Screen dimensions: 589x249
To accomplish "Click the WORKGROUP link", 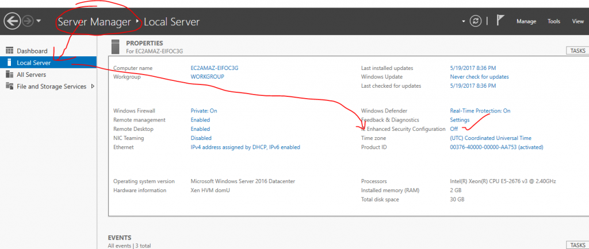I will [x=207, y=77].
